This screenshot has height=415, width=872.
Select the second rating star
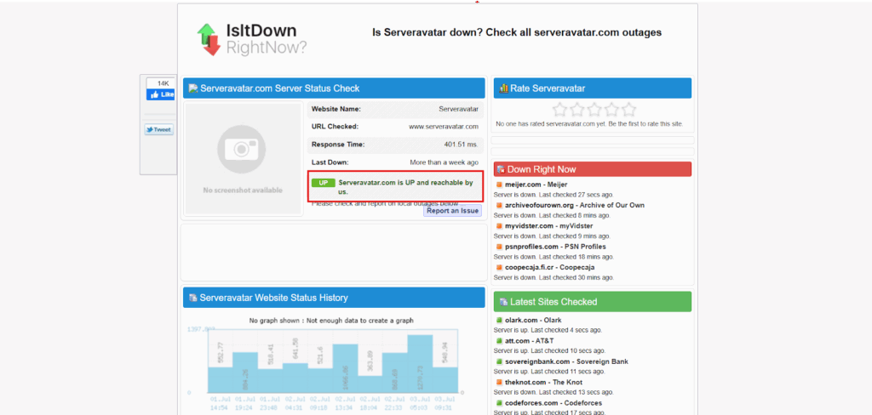577,109
